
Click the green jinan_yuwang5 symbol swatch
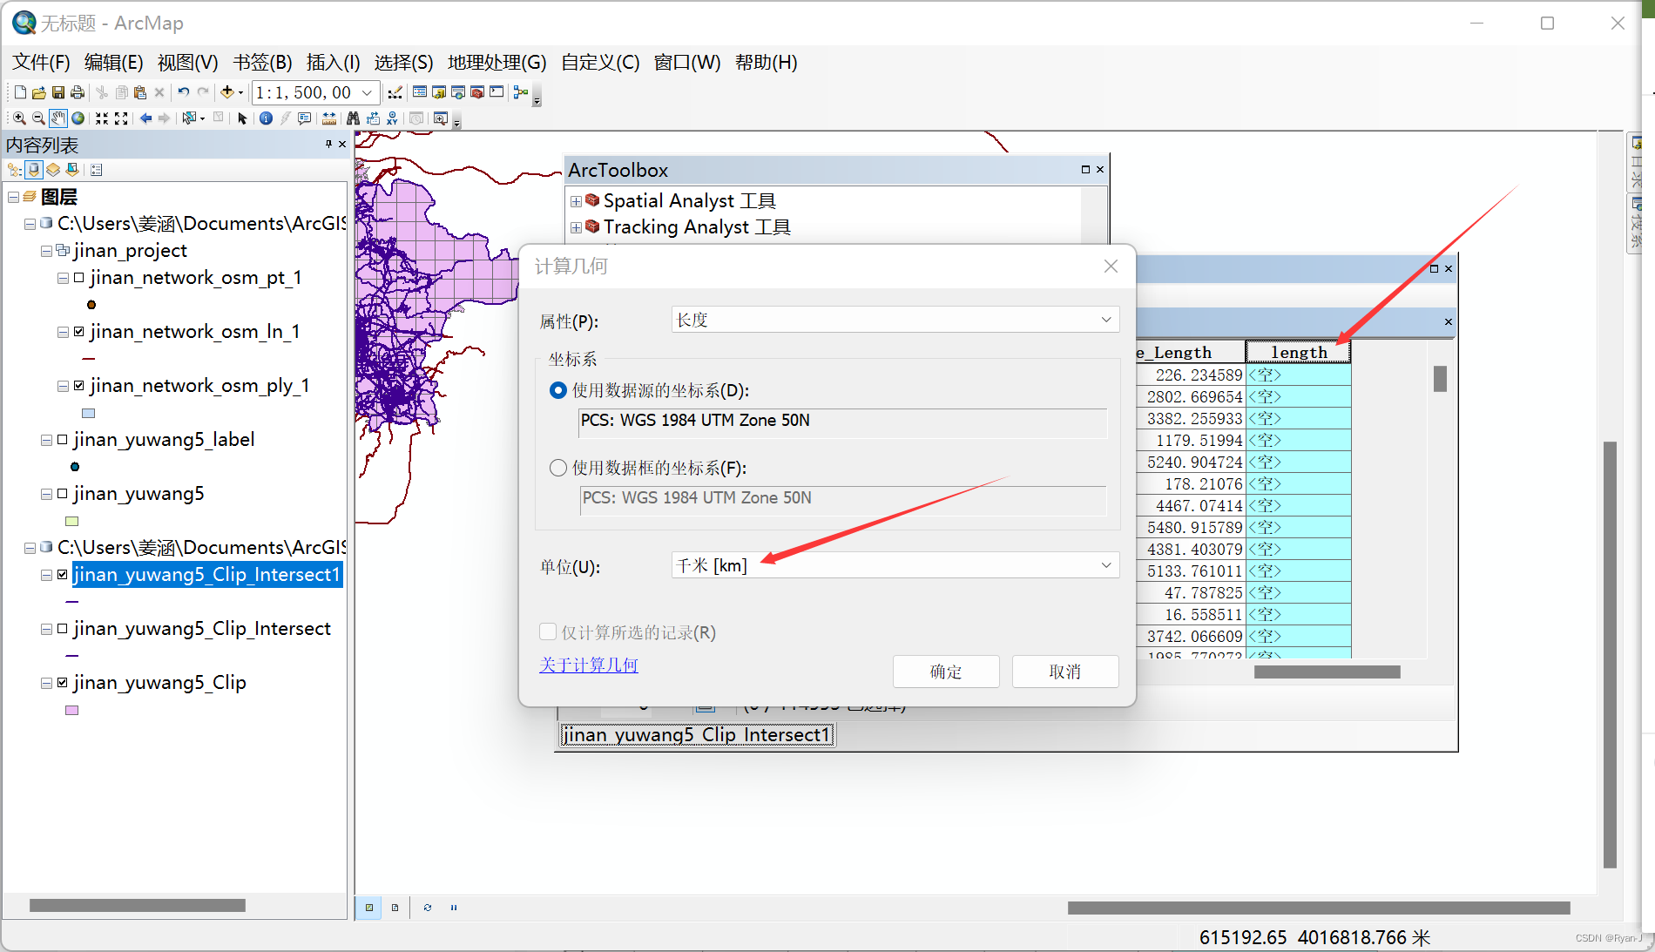72,522
